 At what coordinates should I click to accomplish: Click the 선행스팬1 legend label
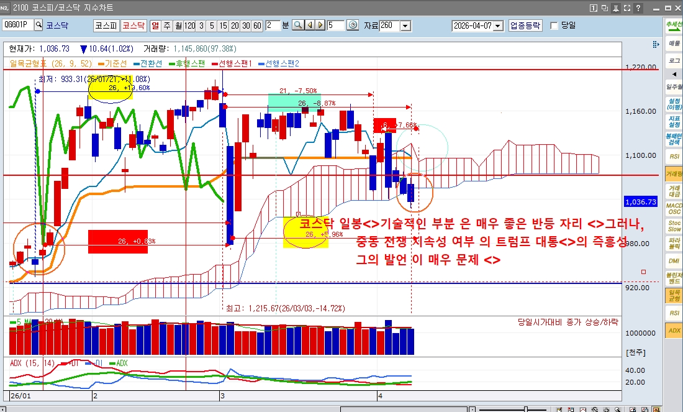[235, 63]
